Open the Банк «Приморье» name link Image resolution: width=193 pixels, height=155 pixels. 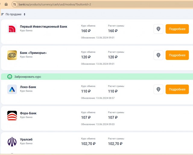(x=33, y=53)
